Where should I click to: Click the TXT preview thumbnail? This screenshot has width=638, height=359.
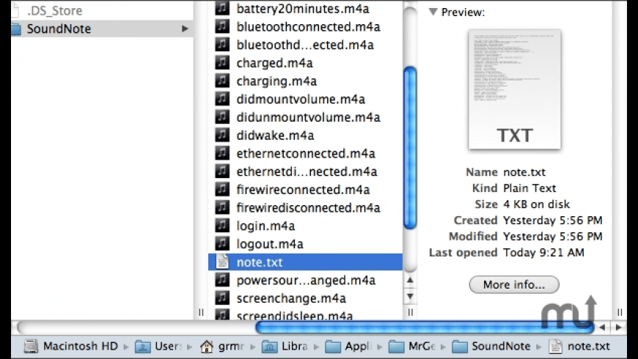[514, 89]
